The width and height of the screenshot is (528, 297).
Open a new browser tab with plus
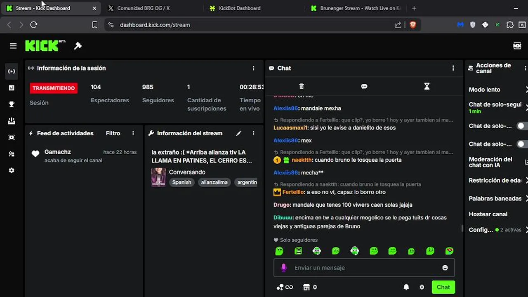click(414, 8)
